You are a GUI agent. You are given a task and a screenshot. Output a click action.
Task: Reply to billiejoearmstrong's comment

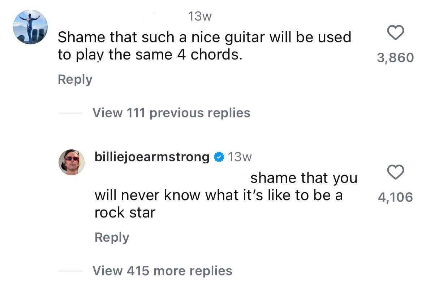(112, 237)
